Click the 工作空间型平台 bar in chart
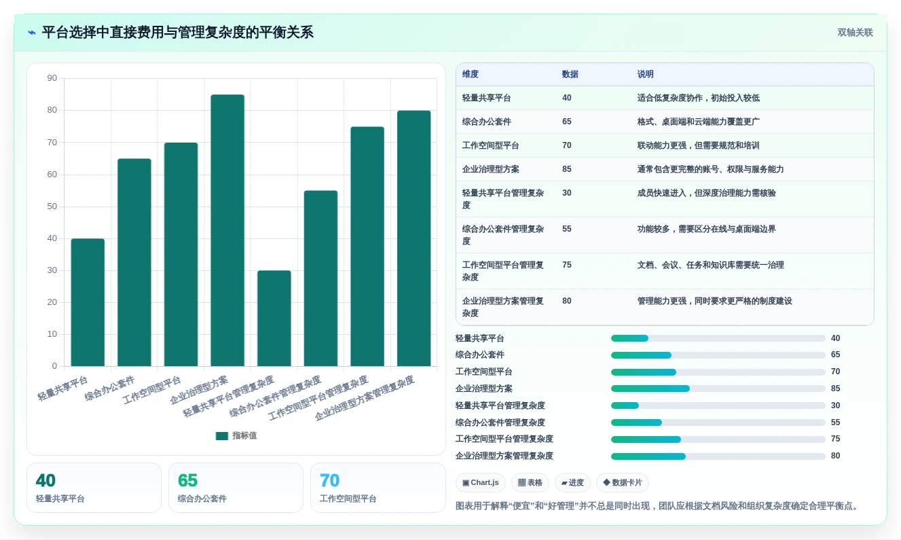This screenshot has height=540, width=901. [x=181, y=254]
